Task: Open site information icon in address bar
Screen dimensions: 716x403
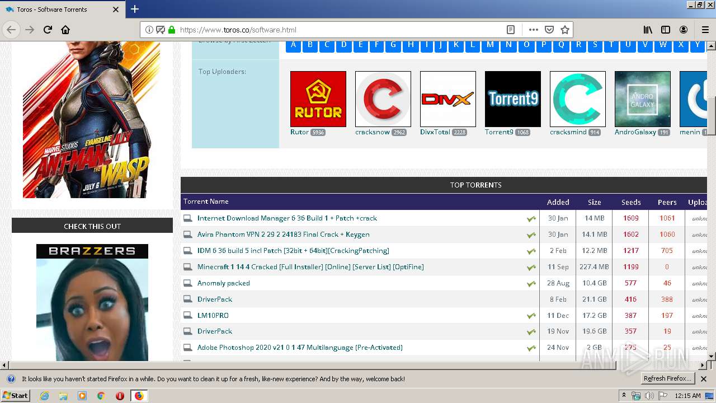Action: [149, 30]
